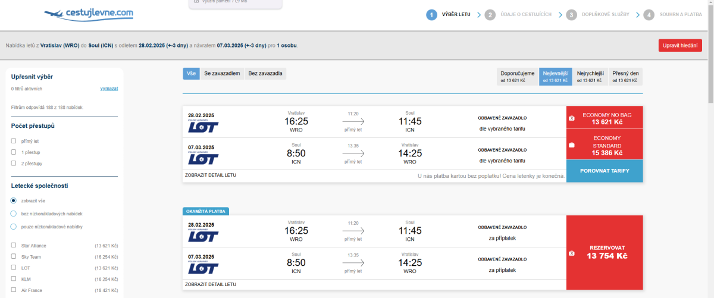Image resolution: width=714 pixels, height=298 pixels.
Task: Switch to 'Se zavazadlem' tab
Action: coord(222,74)
